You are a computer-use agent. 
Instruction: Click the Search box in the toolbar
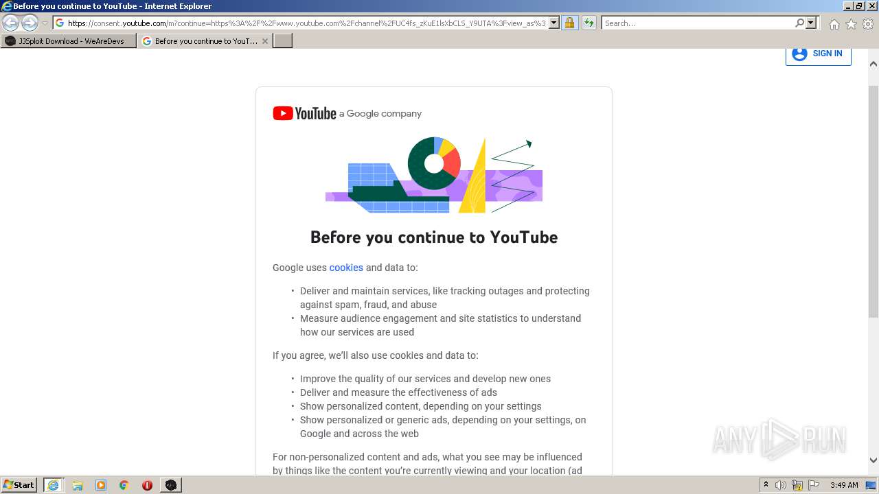tap(697, 23)
